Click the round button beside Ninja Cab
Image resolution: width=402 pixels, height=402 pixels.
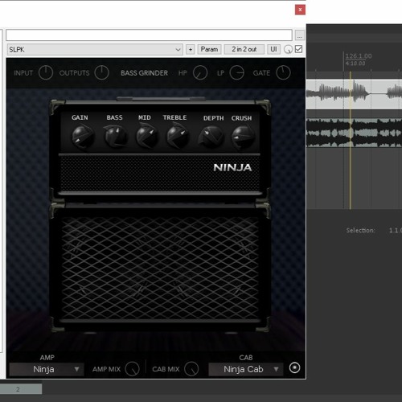click(x=294, y=368)
